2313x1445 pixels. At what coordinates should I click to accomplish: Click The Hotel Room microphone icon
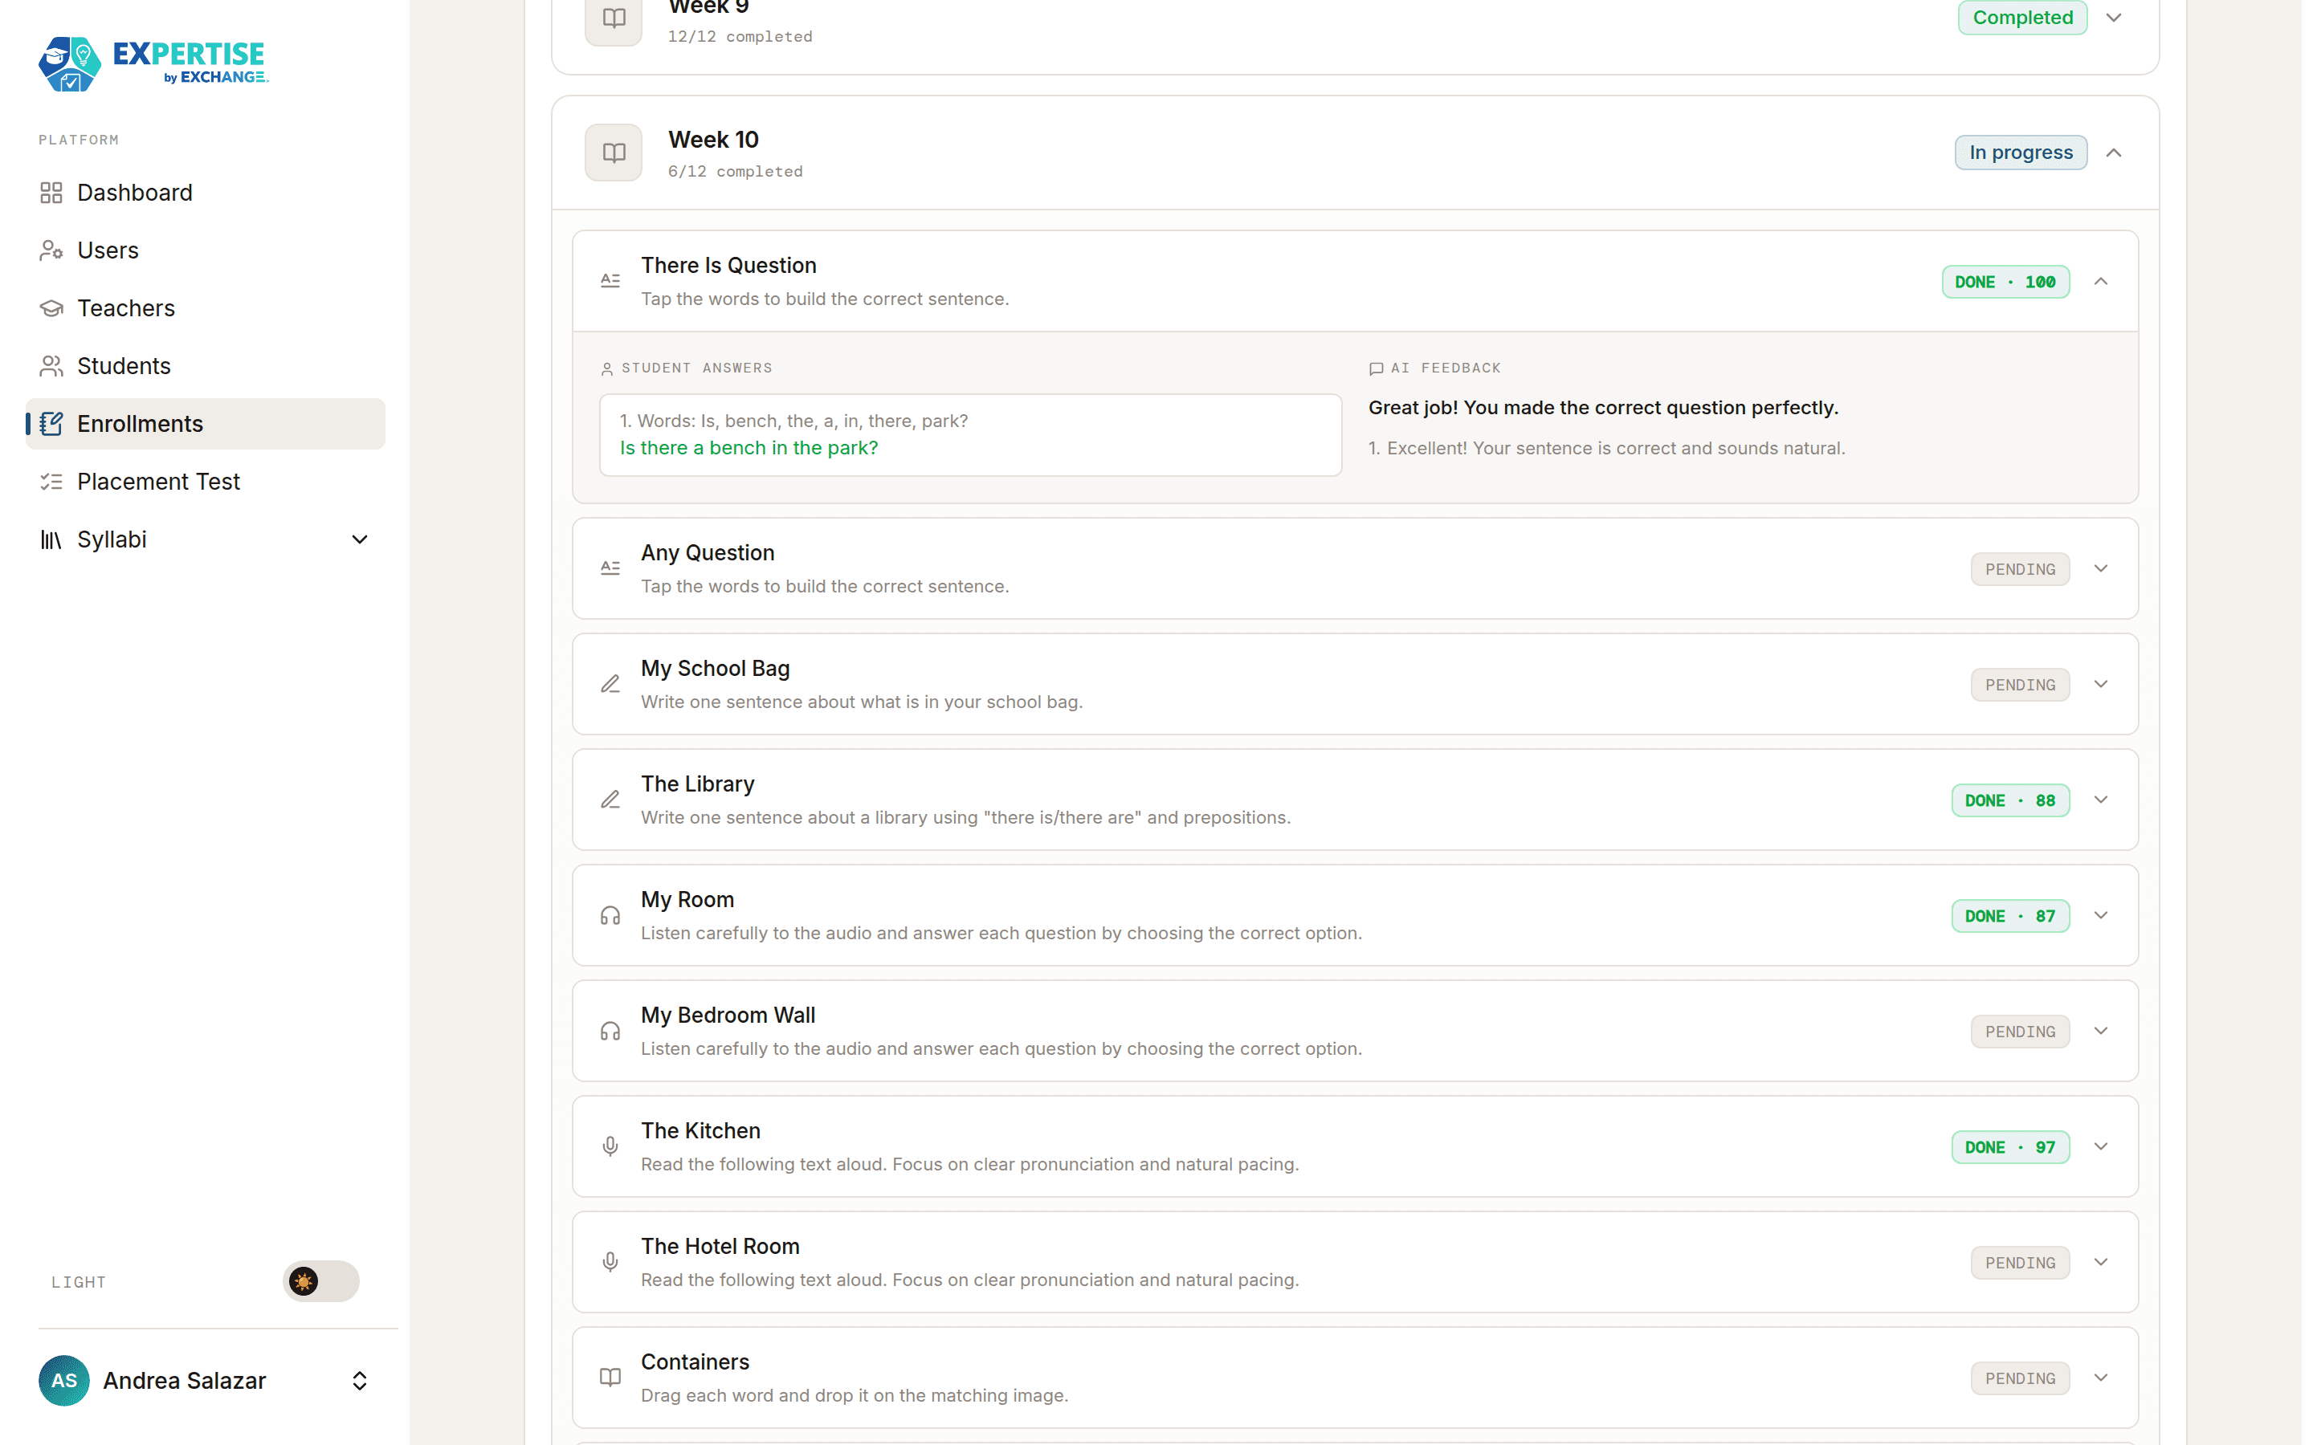coord(610,1263)
